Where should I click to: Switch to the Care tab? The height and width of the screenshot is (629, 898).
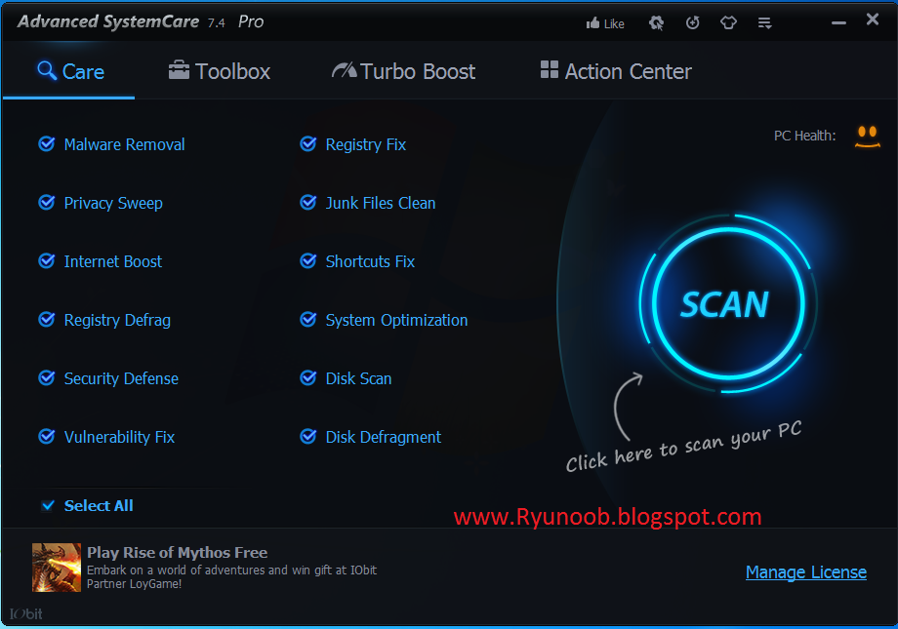(70, 71)
